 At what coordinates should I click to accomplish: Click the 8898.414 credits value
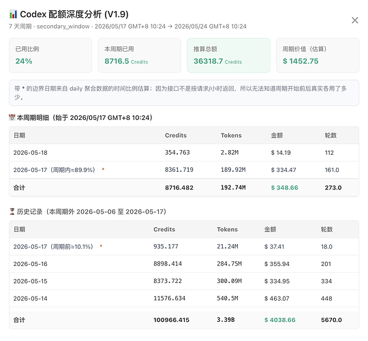click(168, 264)
